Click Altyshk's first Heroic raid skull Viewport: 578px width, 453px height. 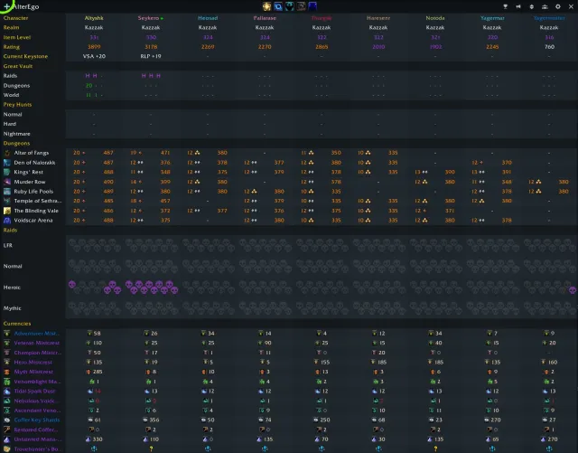click(x=72, y=284)
